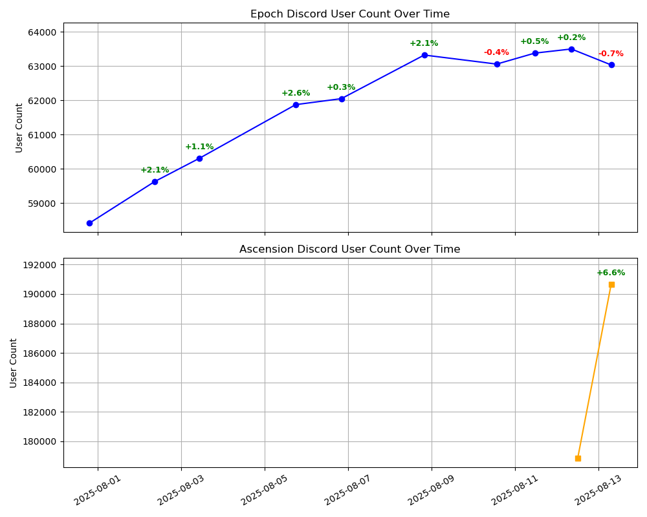Click the 182000 y-axis tick label
The height and width of the screenshot is (517, 647).
(39, 412)
